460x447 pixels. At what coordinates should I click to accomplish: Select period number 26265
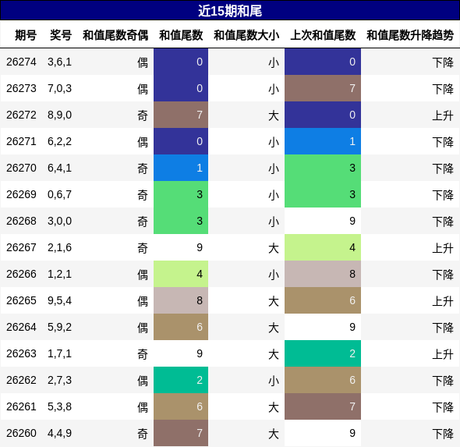point(21,300)
